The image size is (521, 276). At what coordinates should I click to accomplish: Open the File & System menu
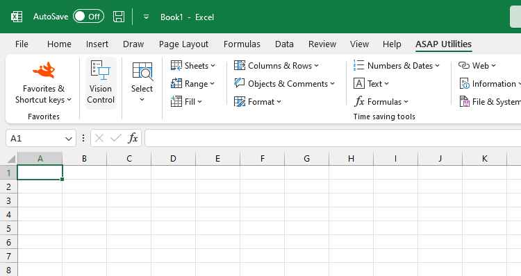[x=490, y=101]
